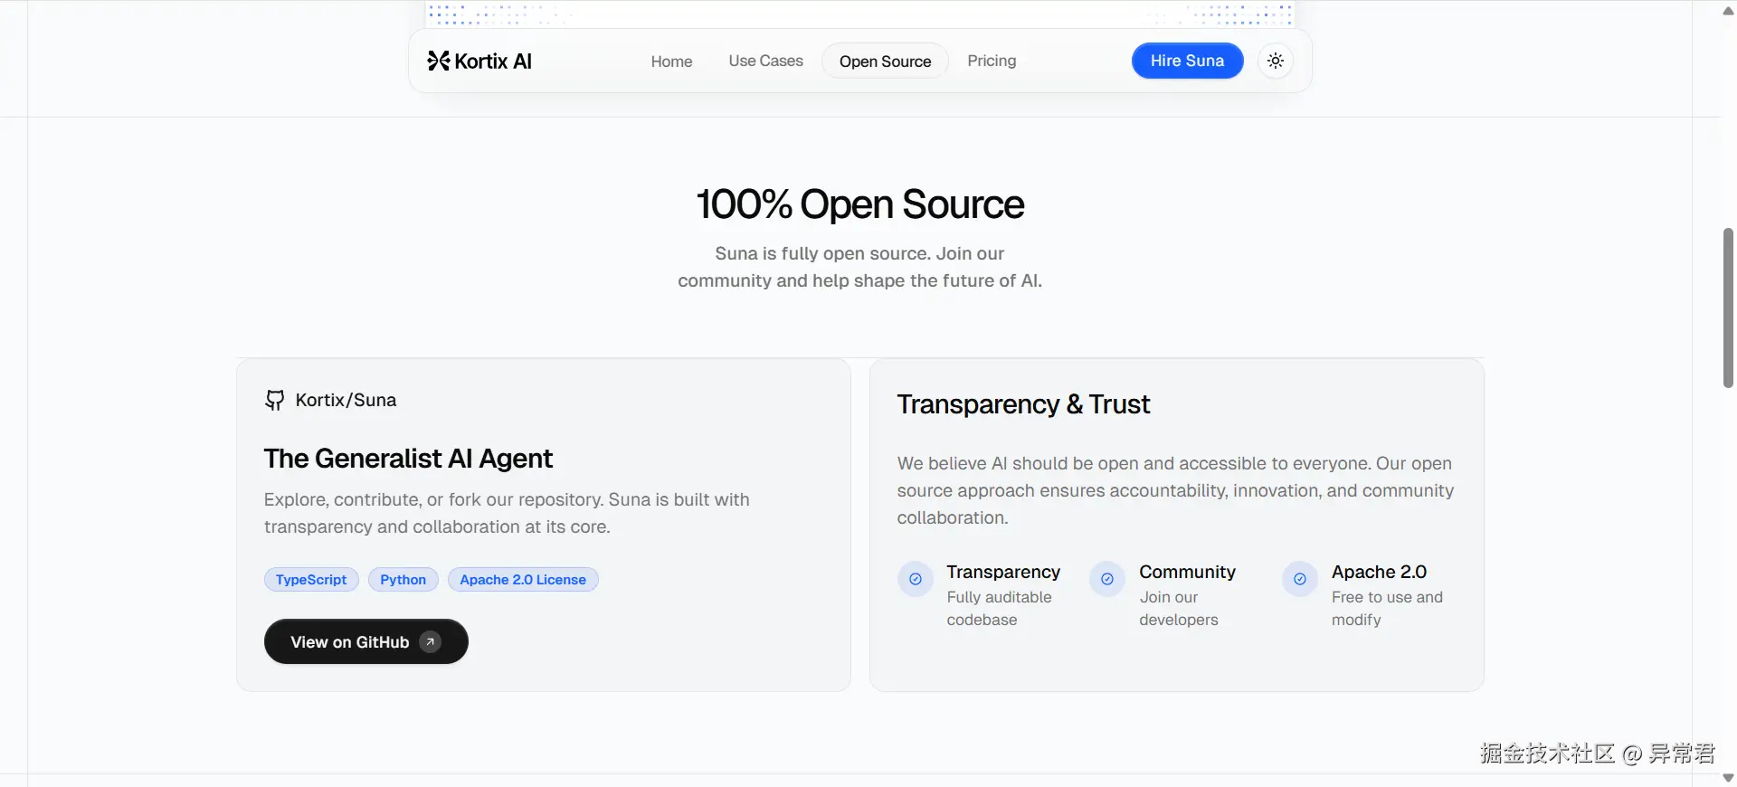This screenshot has height=787, width=1737.
Task: Open the Pricing nav link
Action: [x=992, y=61]
